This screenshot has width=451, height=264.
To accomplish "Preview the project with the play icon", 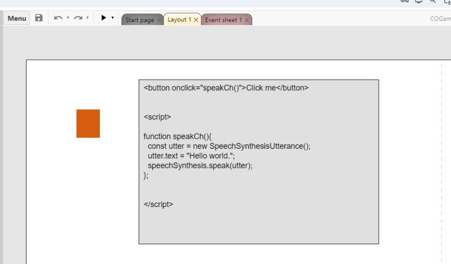I will [x=104, y=17].
